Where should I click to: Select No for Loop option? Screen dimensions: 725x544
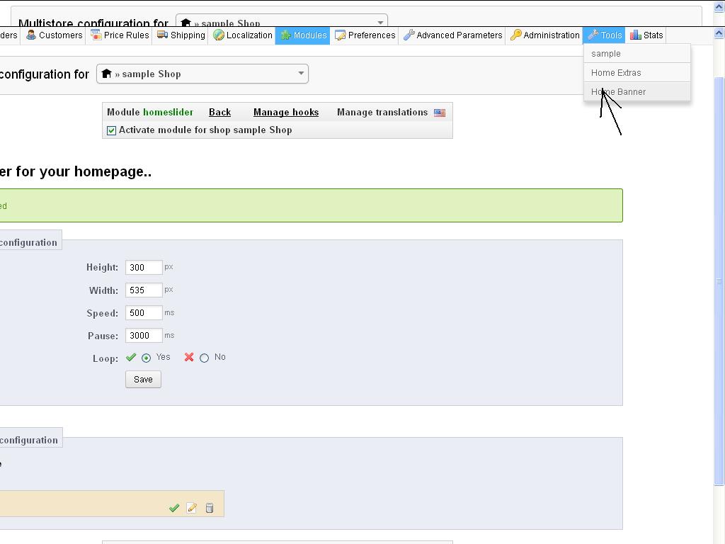click(x=204, y=358)
